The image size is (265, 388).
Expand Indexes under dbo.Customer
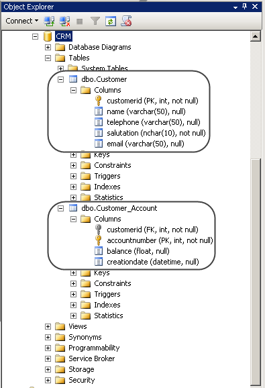tap(73, 187)
